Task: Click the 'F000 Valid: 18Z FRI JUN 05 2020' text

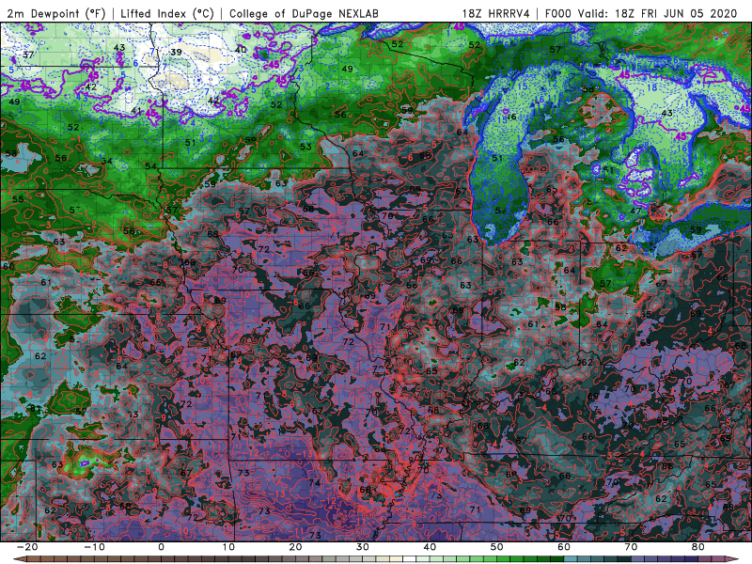Action: [x=641, y=13]
